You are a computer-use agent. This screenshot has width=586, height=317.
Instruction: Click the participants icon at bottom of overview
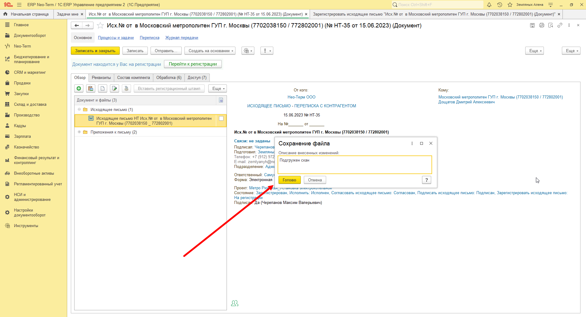click(235, 303)
